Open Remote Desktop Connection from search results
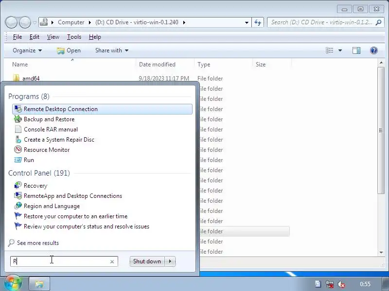The width and height of the screenshot is (389, 291). 102,109
